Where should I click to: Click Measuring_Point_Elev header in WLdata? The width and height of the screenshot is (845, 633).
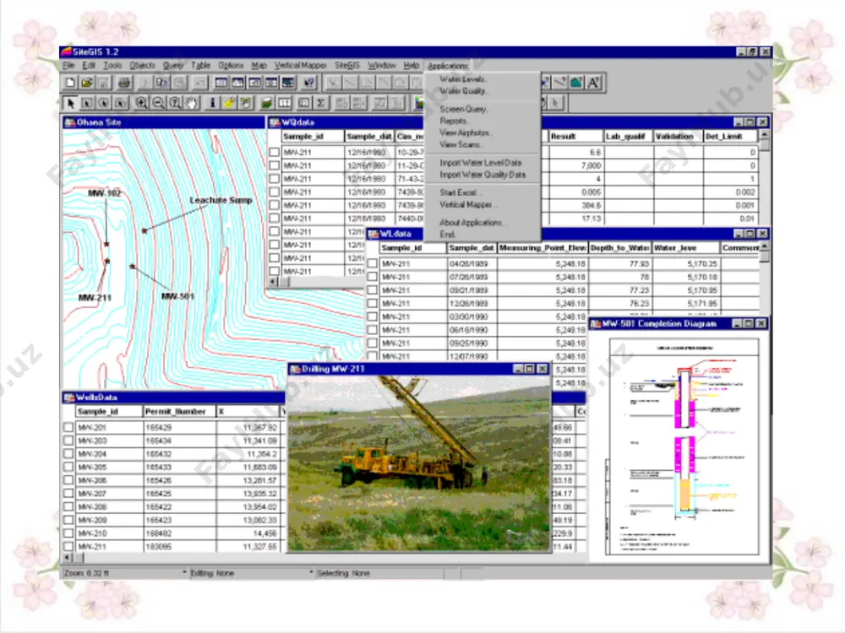click(x=542, y=248)
